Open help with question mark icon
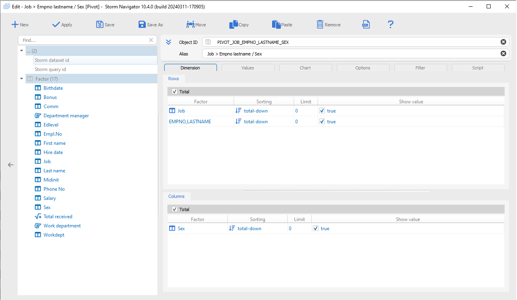517x300 pixels. coord(391,25)
